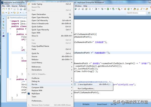This screenshot has height=107, width=151.
Task: Click the green Run button in toolbar
Action: coord(108,9)
